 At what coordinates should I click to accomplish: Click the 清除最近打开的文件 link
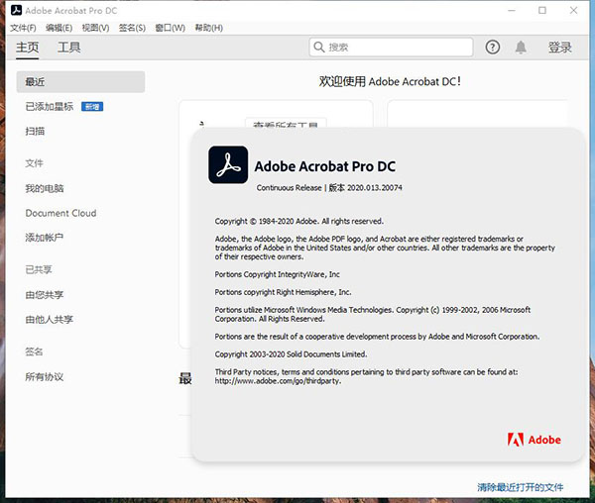[x=521, y=487]
